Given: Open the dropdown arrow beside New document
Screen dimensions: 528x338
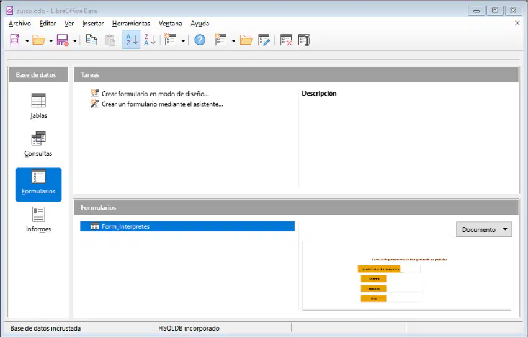Looking at the screenshot, I should click(x=27, y=41).
